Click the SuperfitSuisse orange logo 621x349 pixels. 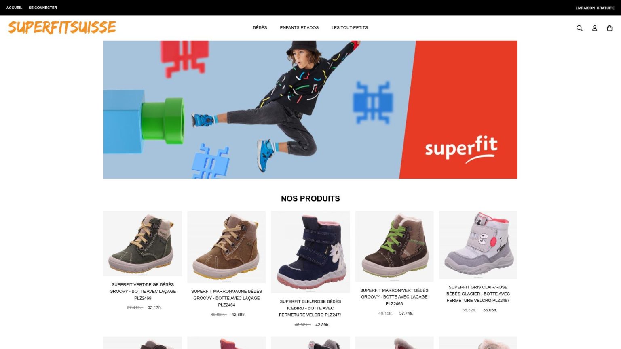tap(62, 27)
